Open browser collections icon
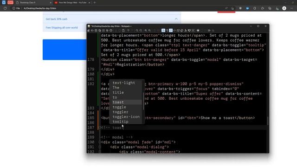Viewport: 297px width, 167px height. pyautogui.click(x=270, y=8)
